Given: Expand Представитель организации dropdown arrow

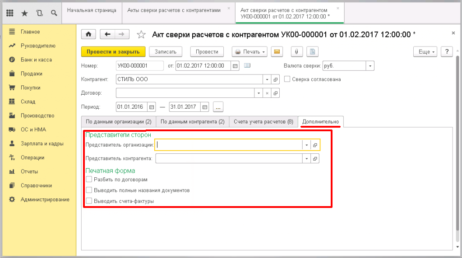Looking at the screenshot, I should pyautogui.click(x=306, y=145).
